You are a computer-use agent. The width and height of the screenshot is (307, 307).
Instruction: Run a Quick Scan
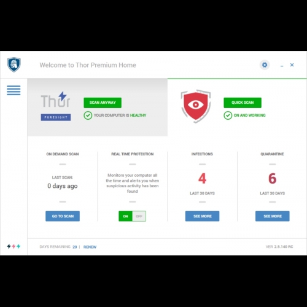pyautogui.click(x=243, y=103)
